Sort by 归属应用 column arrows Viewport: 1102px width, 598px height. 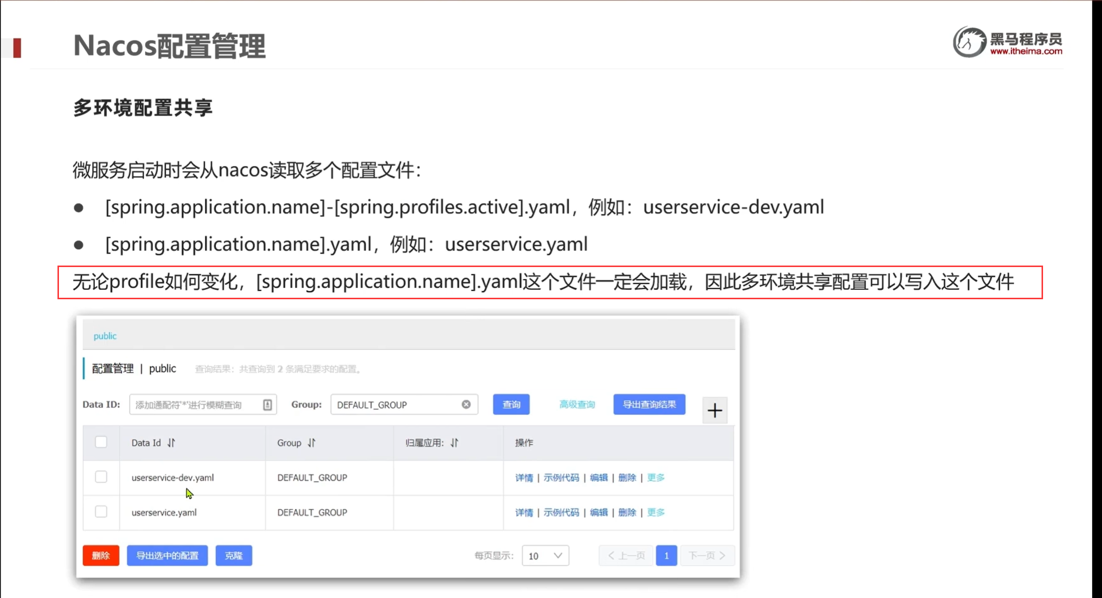(x=454, y=442)
